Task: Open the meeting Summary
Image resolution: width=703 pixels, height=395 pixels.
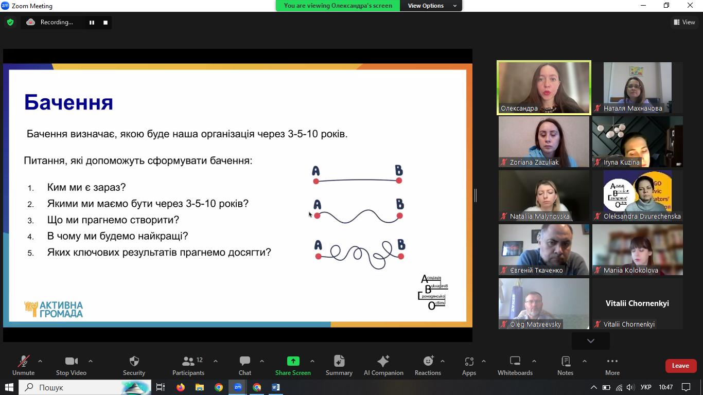Action: point(339,365)
